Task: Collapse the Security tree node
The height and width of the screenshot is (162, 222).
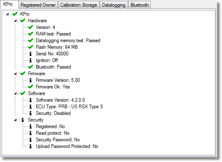Action: [x=15, y=120]
